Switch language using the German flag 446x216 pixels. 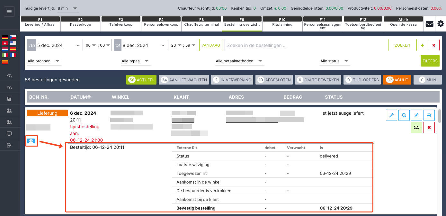point(5,37)
